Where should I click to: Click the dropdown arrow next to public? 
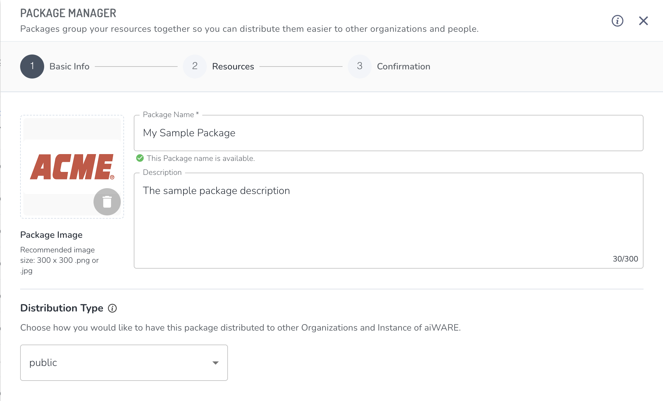[x=215, y=363]
